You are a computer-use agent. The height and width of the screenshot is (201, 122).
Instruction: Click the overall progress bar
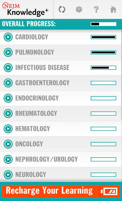pyautogui.click(x=104, y=24)
